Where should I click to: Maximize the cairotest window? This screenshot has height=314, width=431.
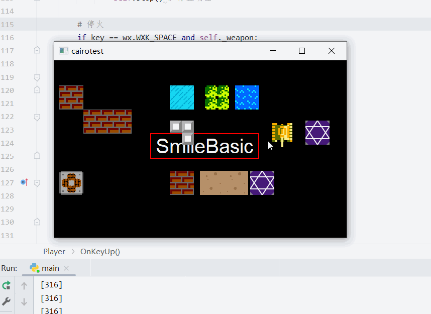pos(302,51)
